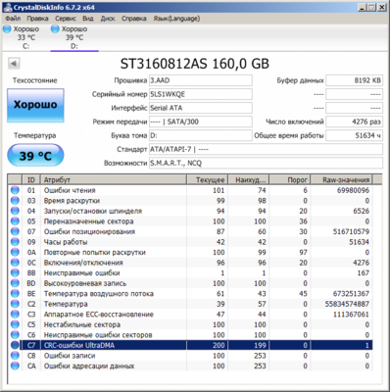Sort by the ID column header

[31, 179]
